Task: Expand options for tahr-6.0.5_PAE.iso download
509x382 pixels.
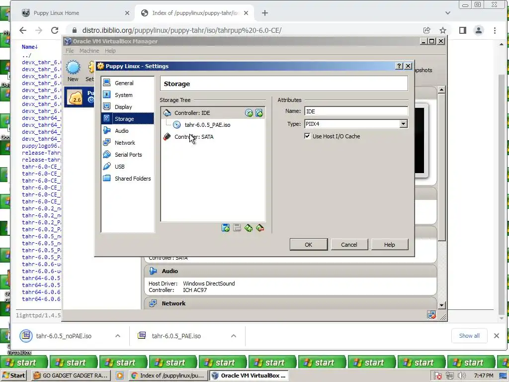Action: click(234, 336)
